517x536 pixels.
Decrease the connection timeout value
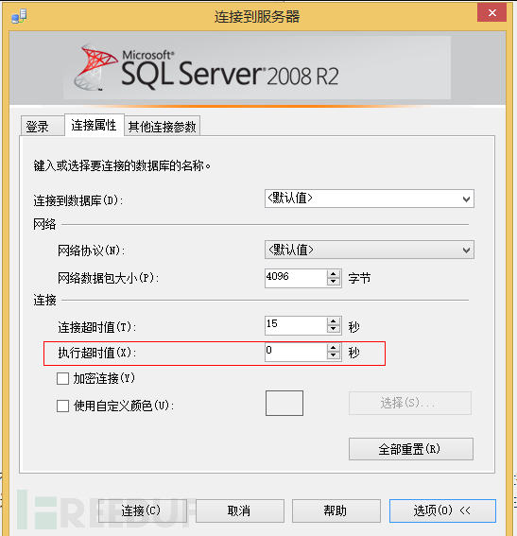(x=334, y=329)
